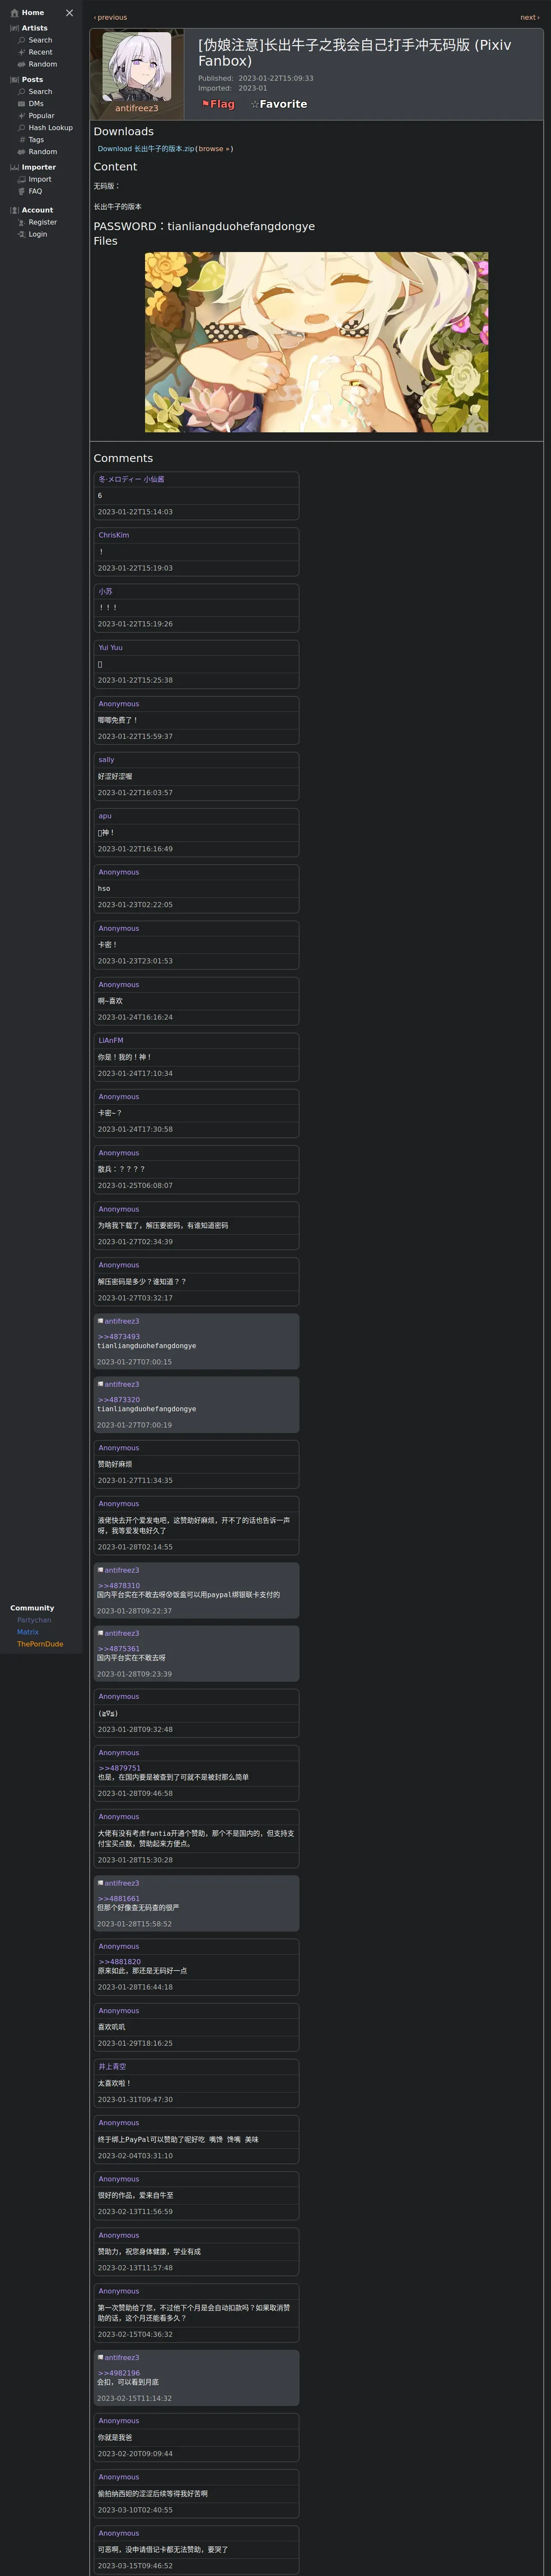Image resolution: width=551 pixels, height=2576 pixels.
Task: Click commenter name sally
Action: [x=106, y=760]
